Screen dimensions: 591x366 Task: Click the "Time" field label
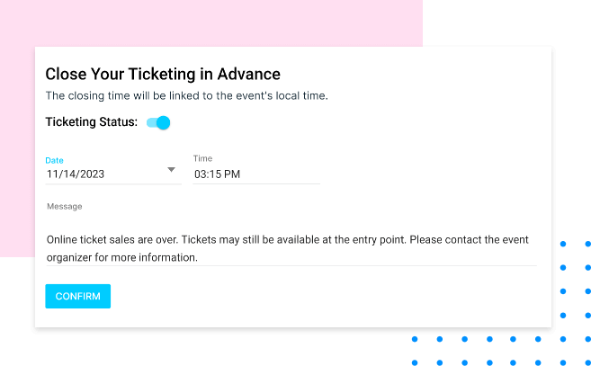[202, 158]
